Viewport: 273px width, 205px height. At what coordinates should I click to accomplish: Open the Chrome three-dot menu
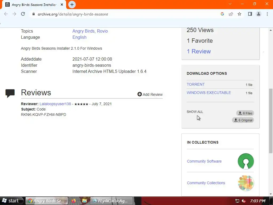(x=267, y=14)
